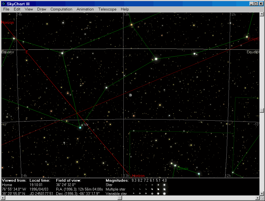This screenshot has width=265, height=201.
Task: Open the Edit menu
Action: [x=17, y=9]
